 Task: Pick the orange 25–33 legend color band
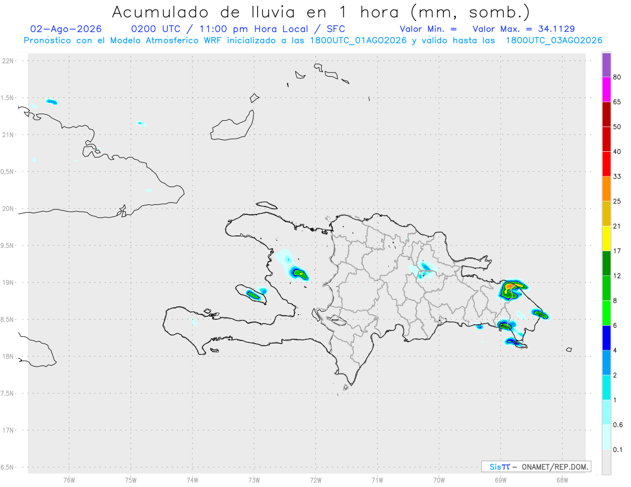(x=606, y=189)
